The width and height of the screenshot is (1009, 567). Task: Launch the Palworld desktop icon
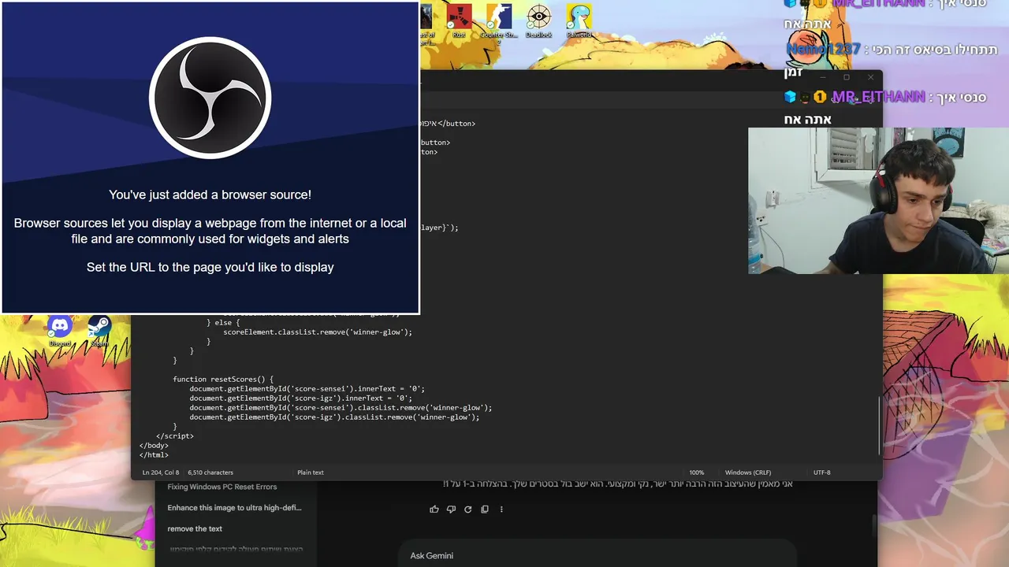point(579,21)
